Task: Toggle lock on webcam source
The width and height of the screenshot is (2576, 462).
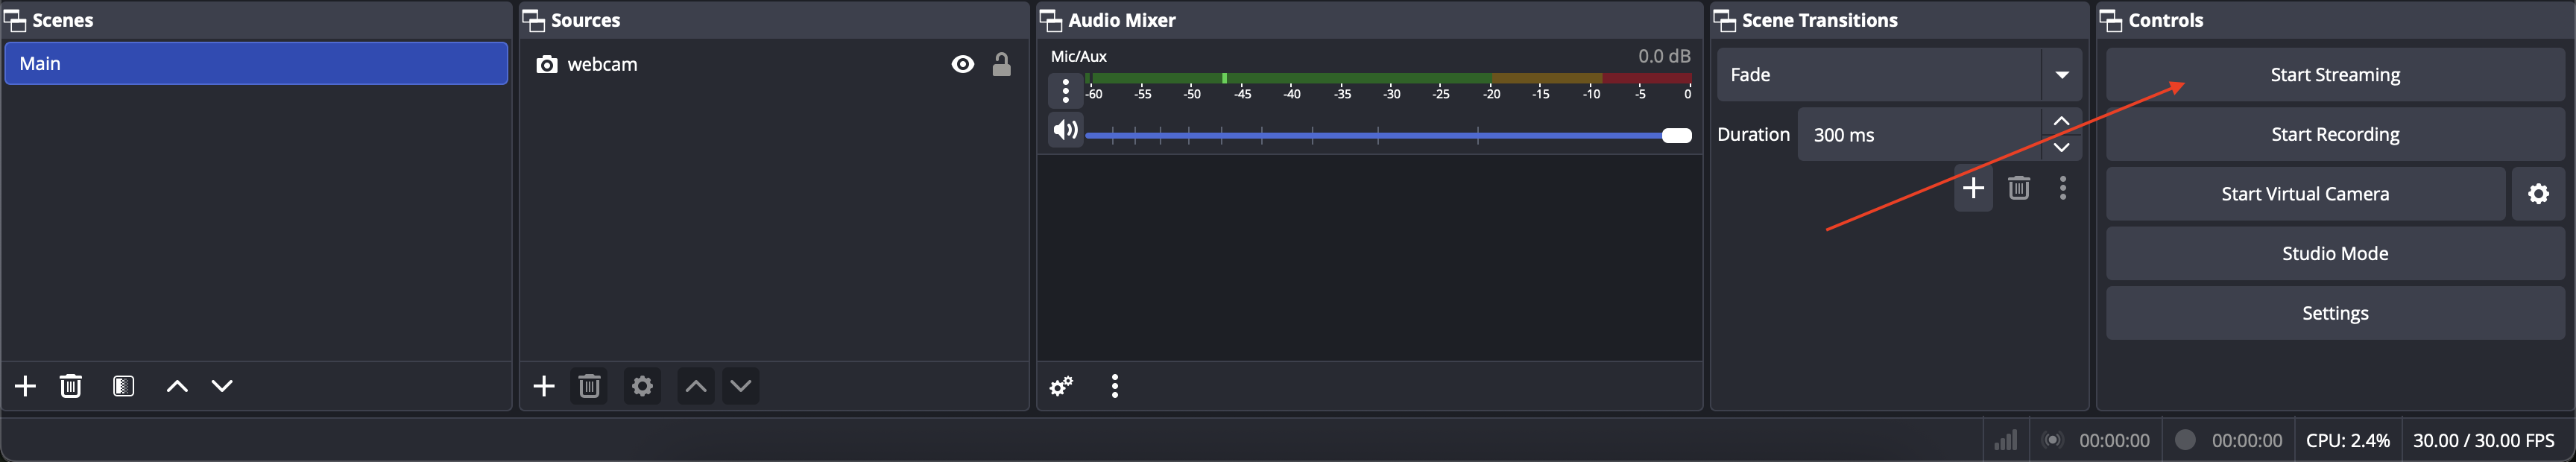Action: pyautogui.click(x=1001, y=65)
